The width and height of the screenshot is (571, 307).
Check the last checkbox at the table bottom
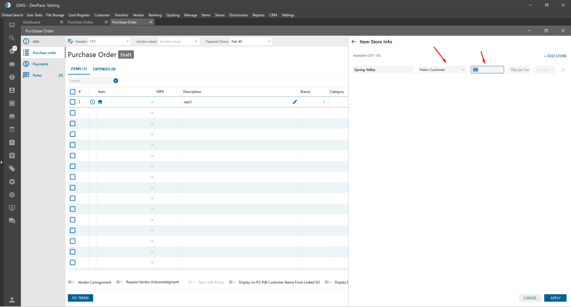(x=73, y=262)
